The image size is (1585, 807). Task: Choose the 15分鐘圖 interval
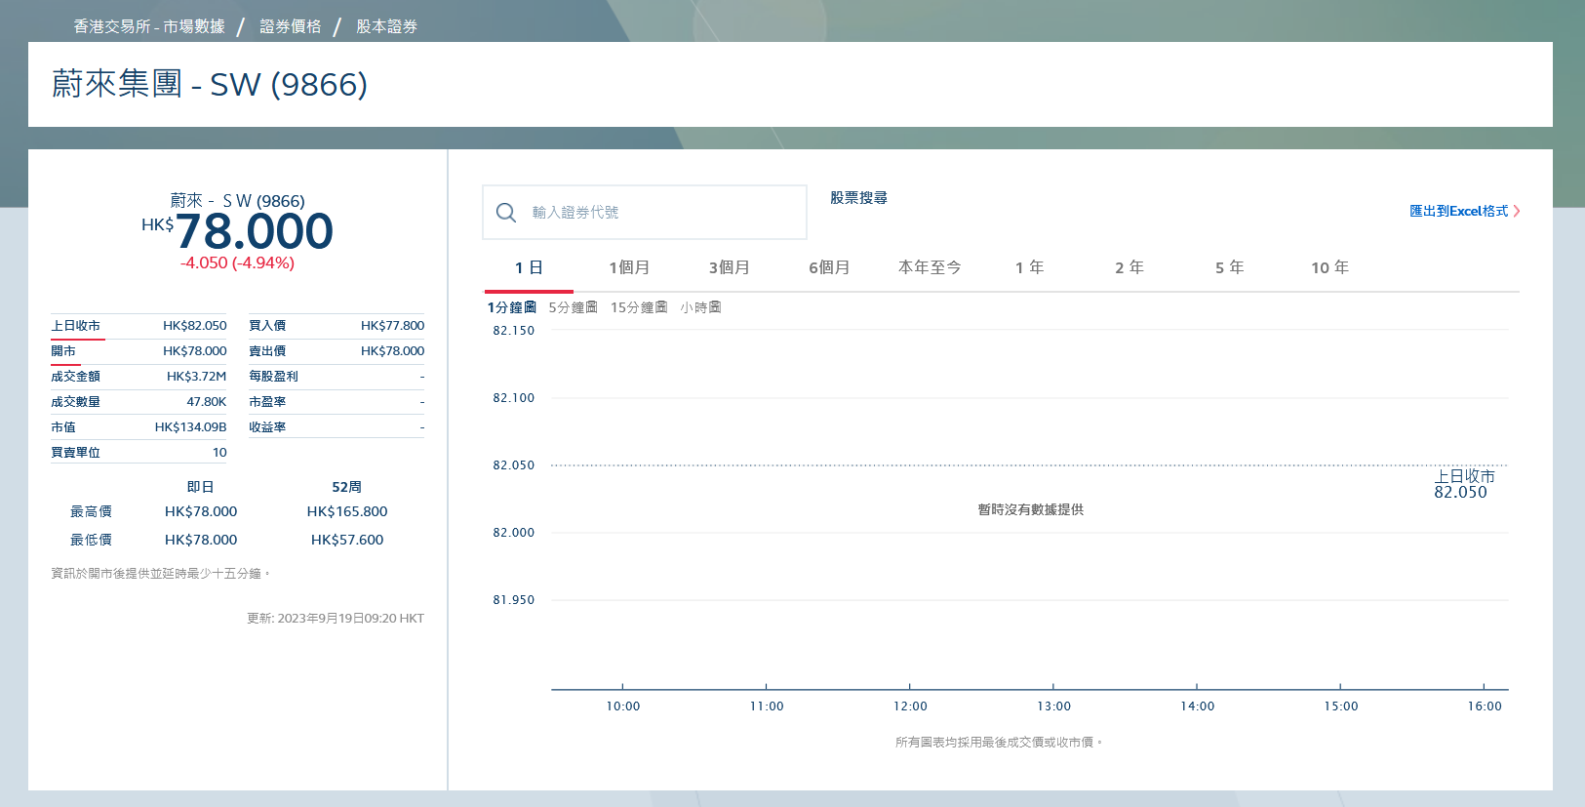639,307
